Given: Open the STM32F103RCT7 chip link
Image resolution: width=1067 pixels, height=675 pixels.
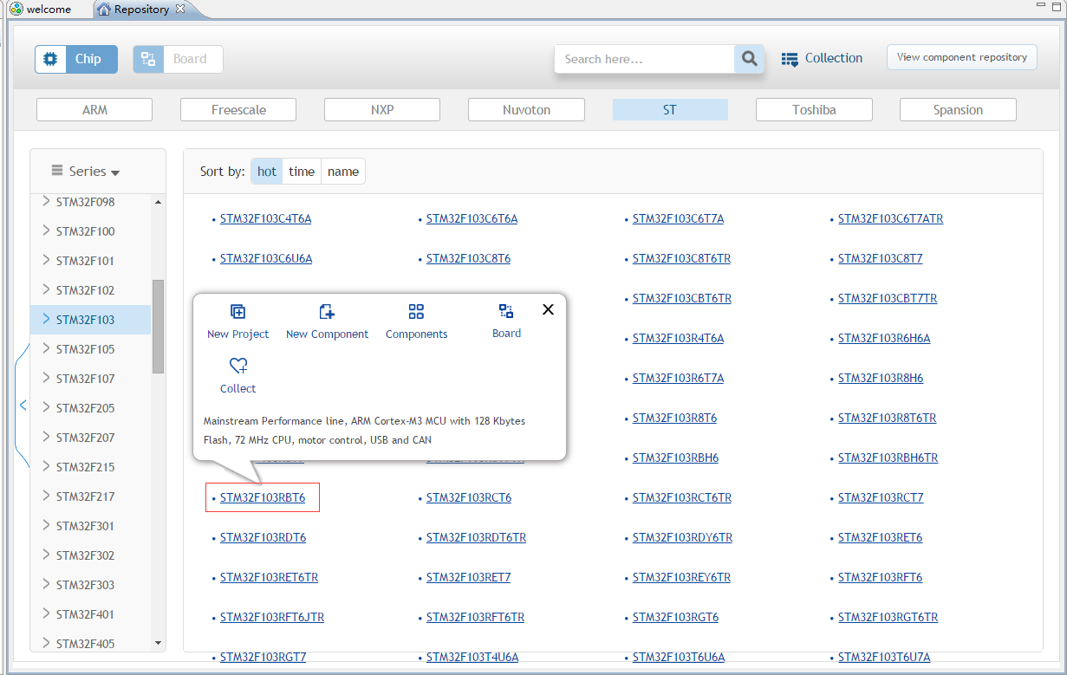Looking at the screenshot, I should (881, 497).
